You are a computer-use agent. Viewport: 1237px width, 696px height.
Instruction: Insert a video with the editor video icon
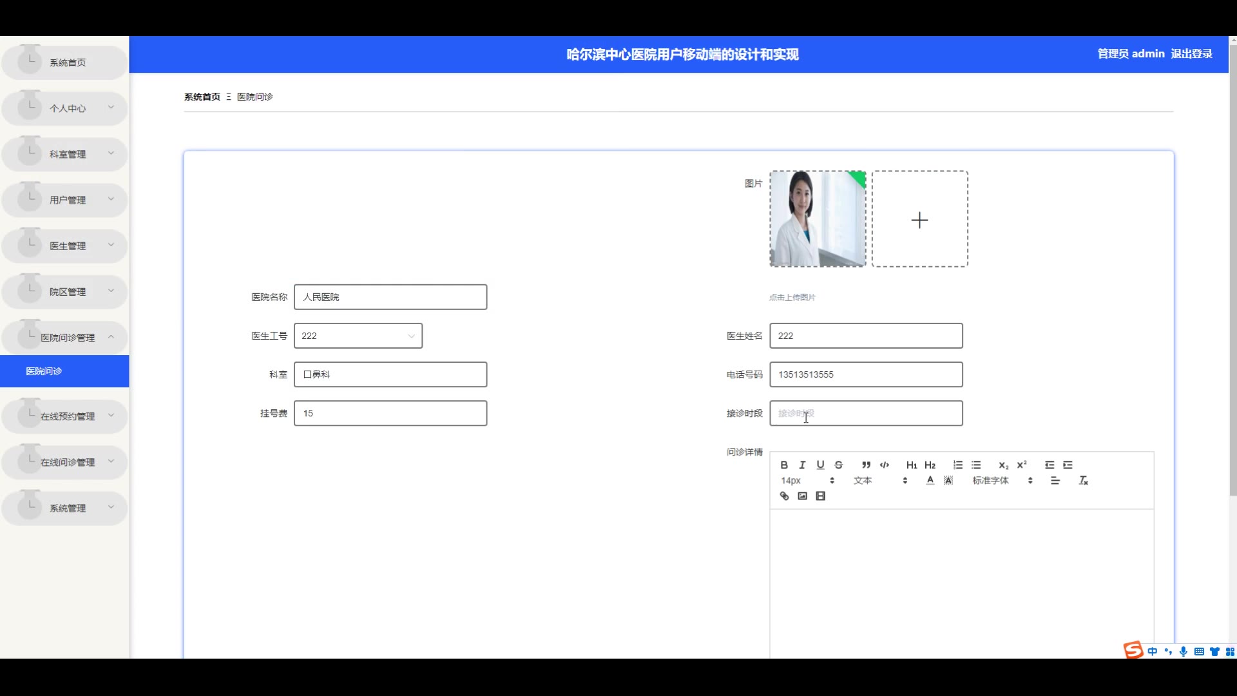point(820,496)
